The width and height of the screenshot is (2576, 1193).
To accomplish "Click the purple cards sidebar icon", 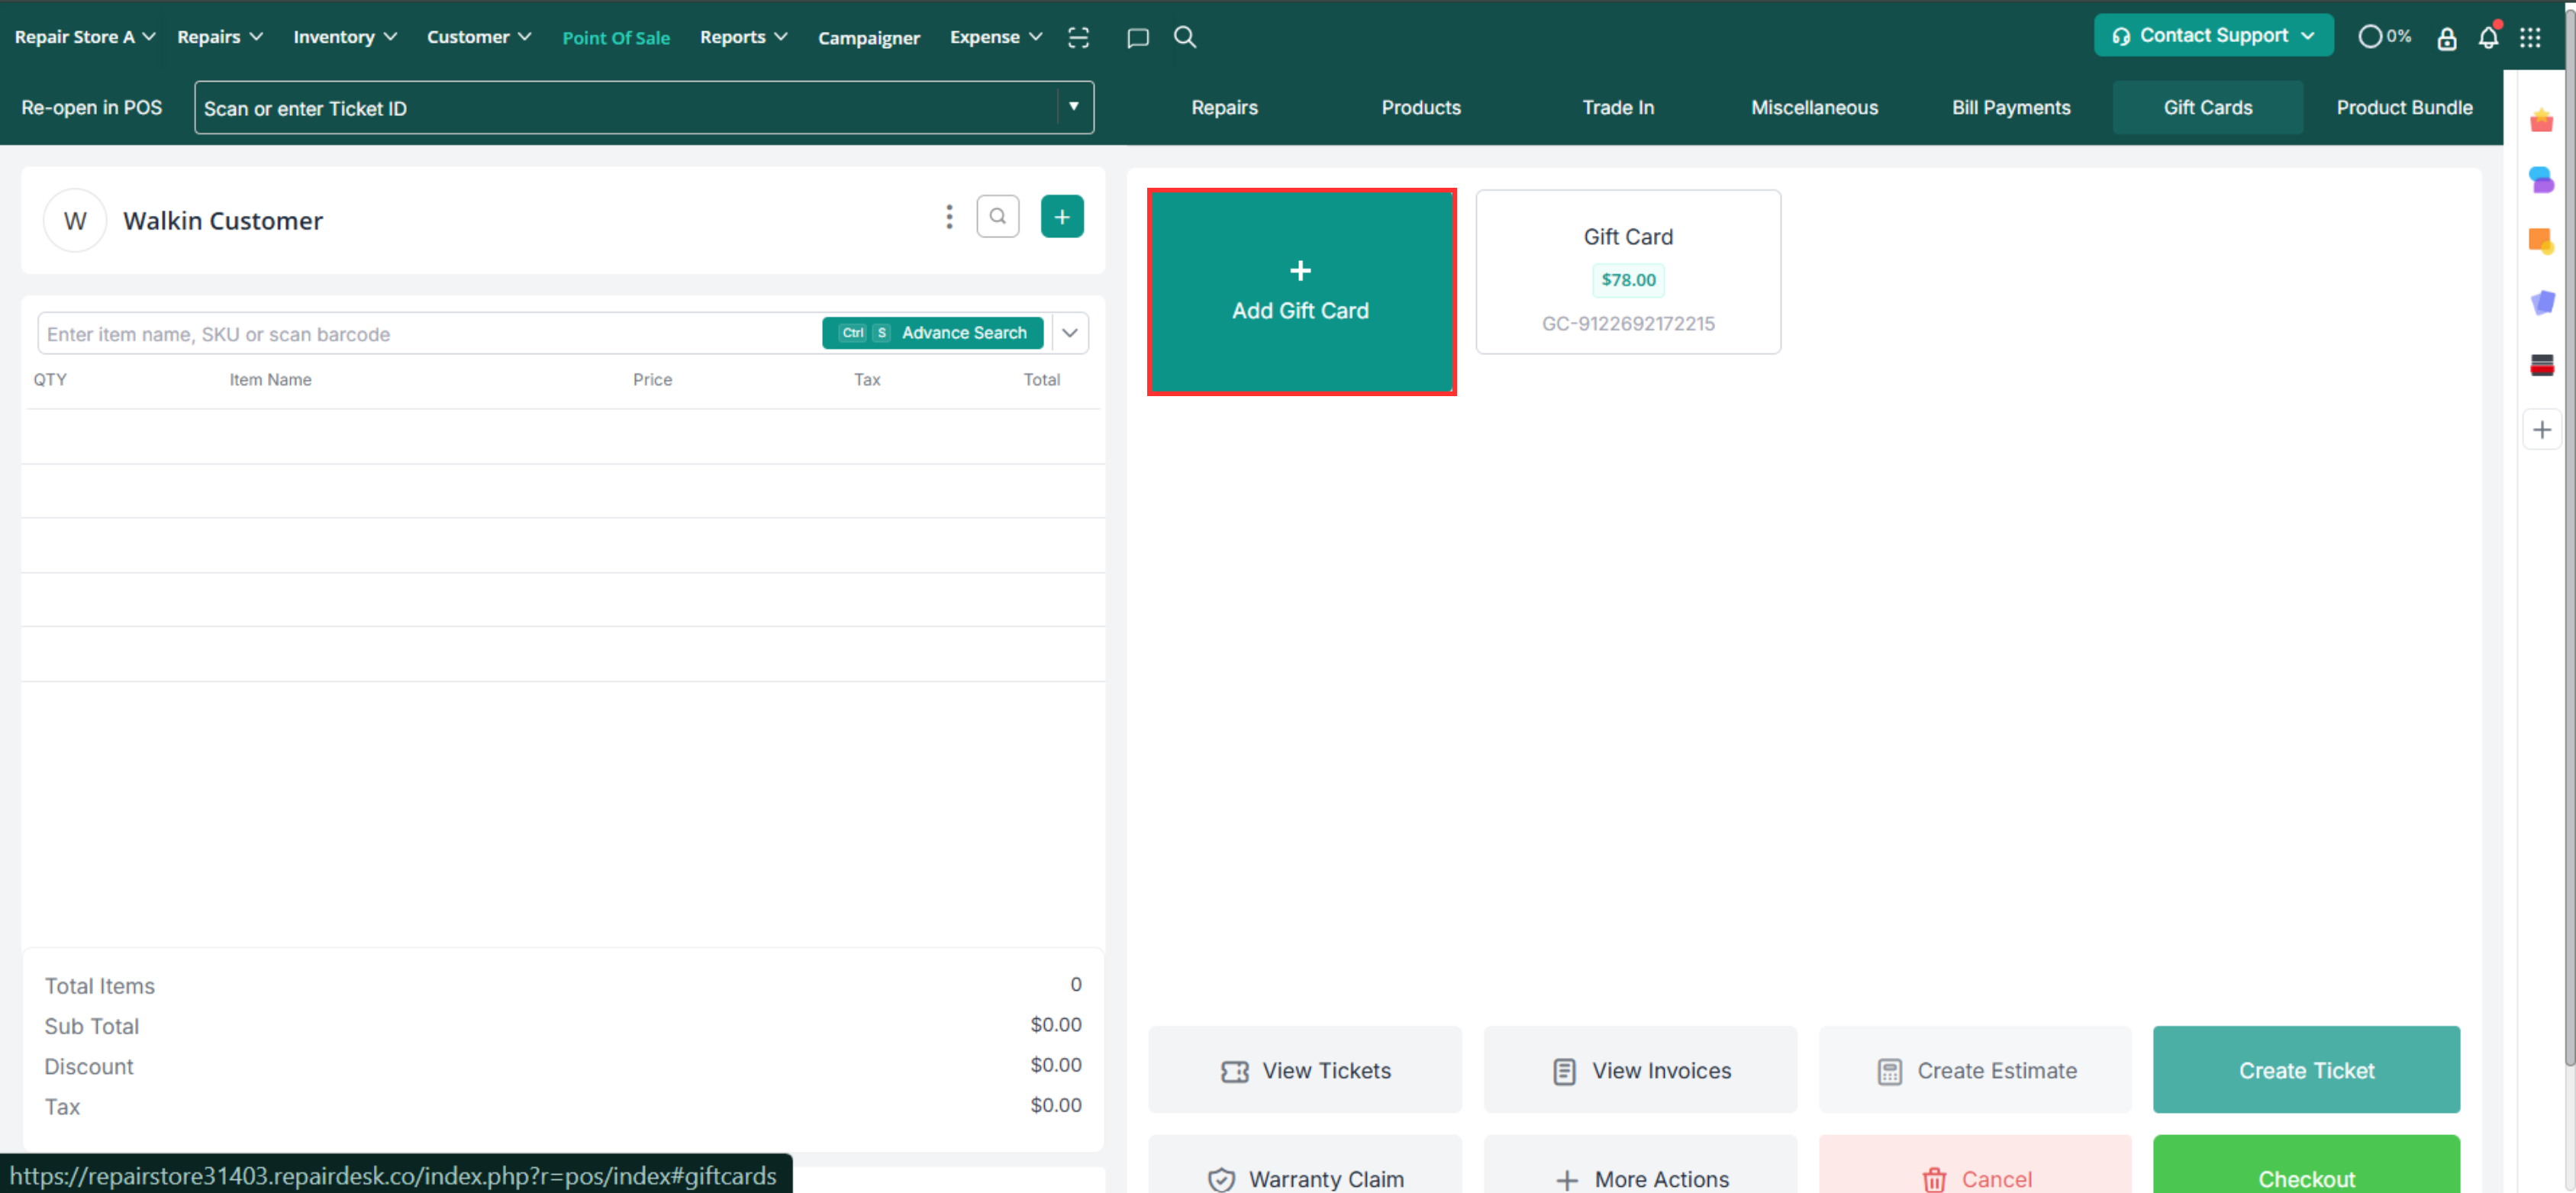I will click(2541, 302).
